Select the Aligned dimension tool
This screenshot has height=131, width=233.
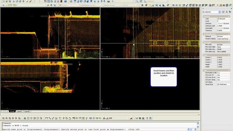pyautogui.click(x=50, y=118)
